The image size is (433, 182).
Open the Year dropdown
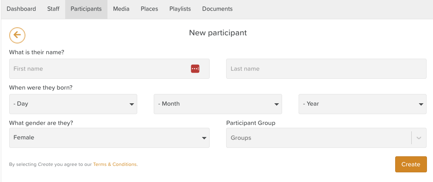[x=362, y=104]
